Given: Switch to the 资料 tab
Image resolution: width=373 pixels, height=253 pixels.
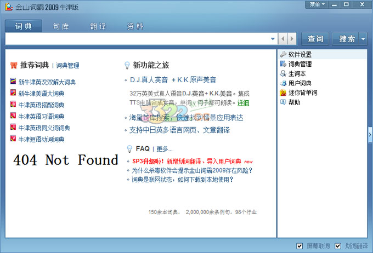Looking at the screenshot, I should coord(135,26).
